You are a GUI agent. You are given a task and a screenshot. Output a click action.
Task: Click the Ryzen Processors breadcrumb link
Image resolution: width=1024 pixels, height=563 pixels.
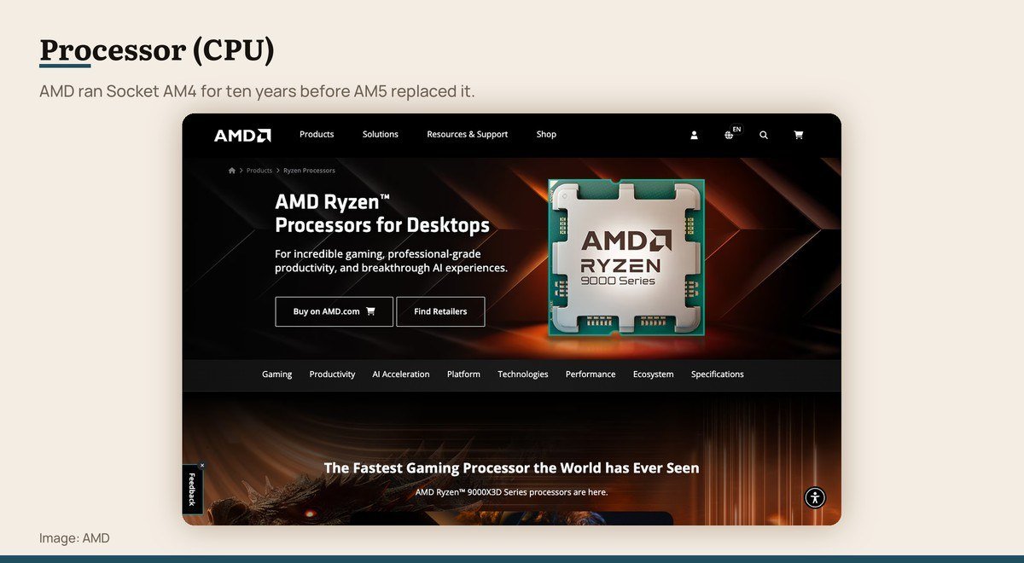tap(310, 171)
